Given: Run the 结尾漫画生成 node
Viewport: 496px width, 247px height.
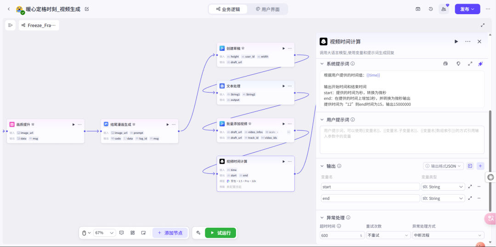Looking at the screenshot, I should pos(168,125).
